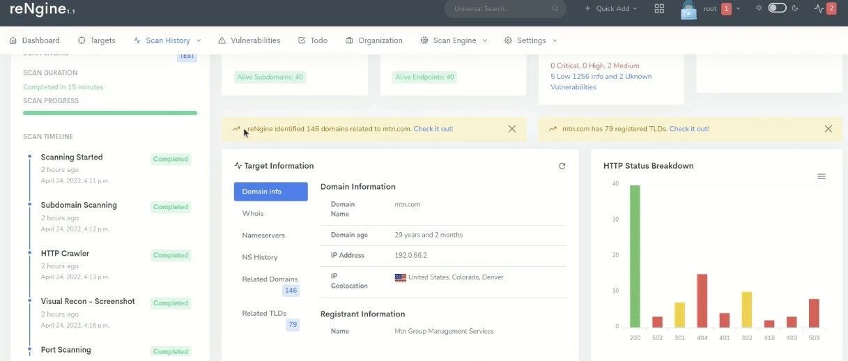Click the Subdomain Scanning timeline entry
The height and width of the screenshot is (361, 848).
(x=79, y=205)
